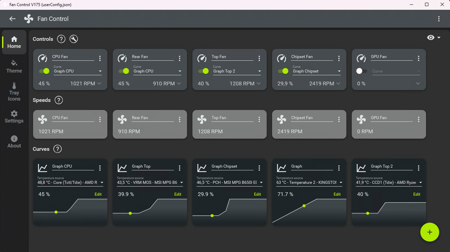Open the Theme section in the sidebar
450x252 pixels.
(14, 66)
